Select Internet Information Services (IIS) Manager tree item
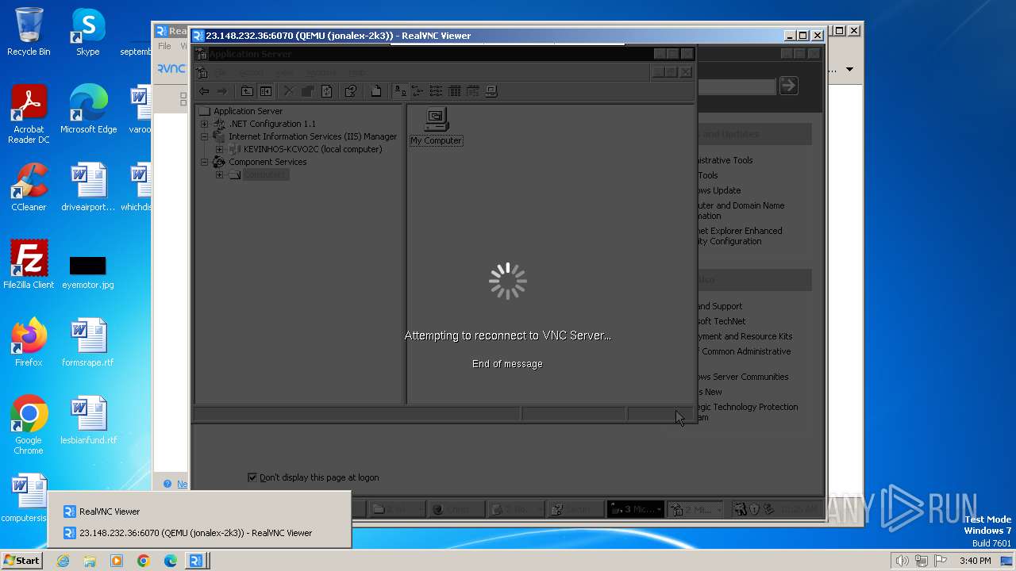Viewport: 1016px width, 571px height. click(313, 136)
